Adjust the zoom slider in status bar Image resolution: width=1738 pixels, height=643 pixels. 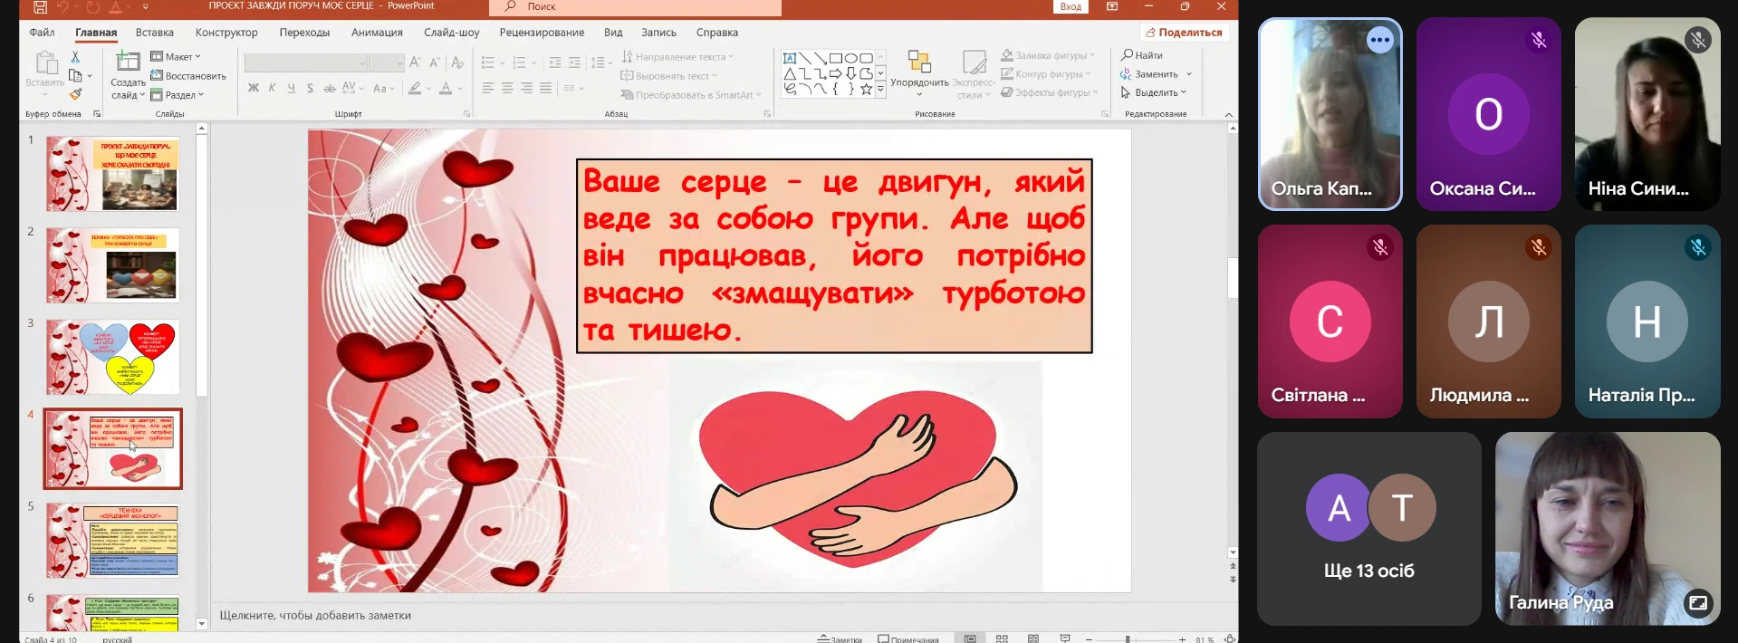1128,639
